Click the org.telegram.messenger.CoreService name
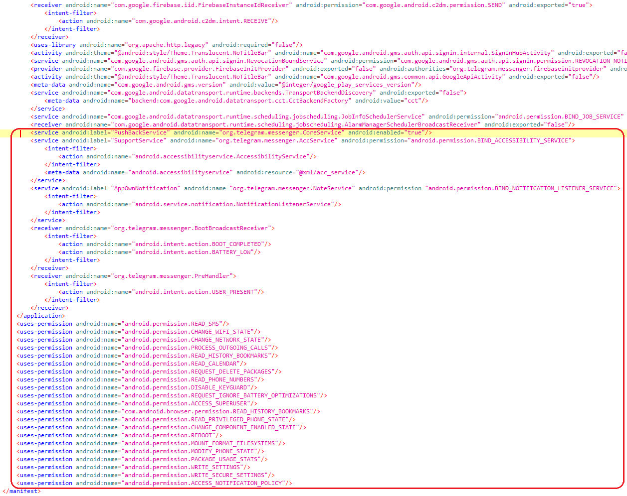This screenshot has width=627, height=496. pos(282,132)
